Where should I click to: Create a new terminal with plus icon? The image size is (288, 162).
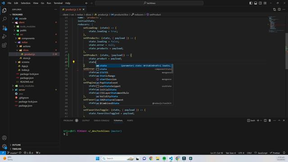click(x=258, y=121)
